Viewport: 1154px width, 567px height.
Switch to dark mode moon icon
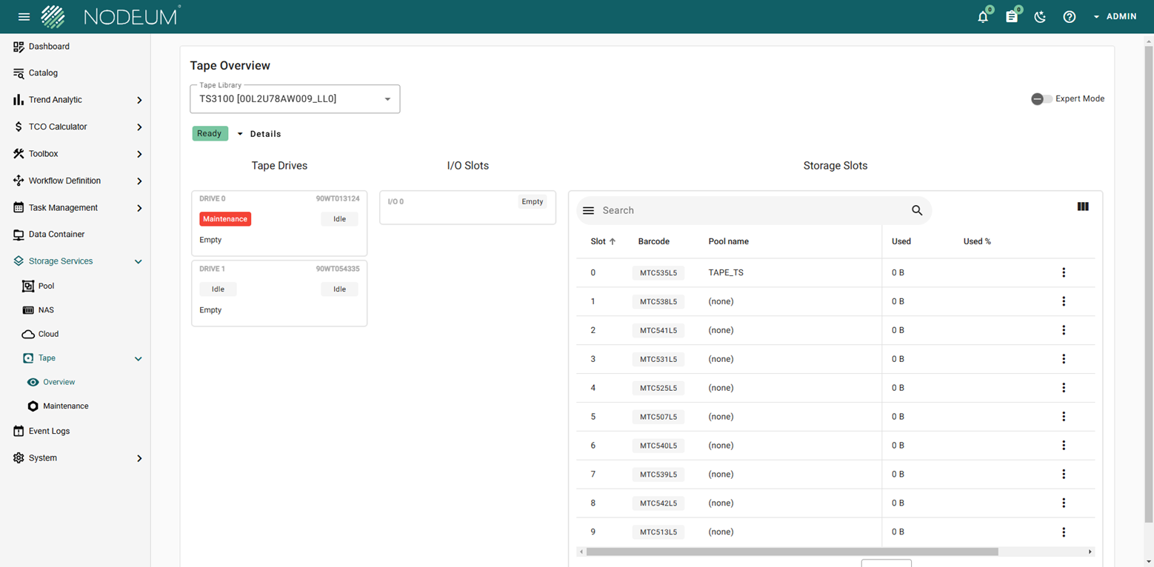[x=1040, y=17]
